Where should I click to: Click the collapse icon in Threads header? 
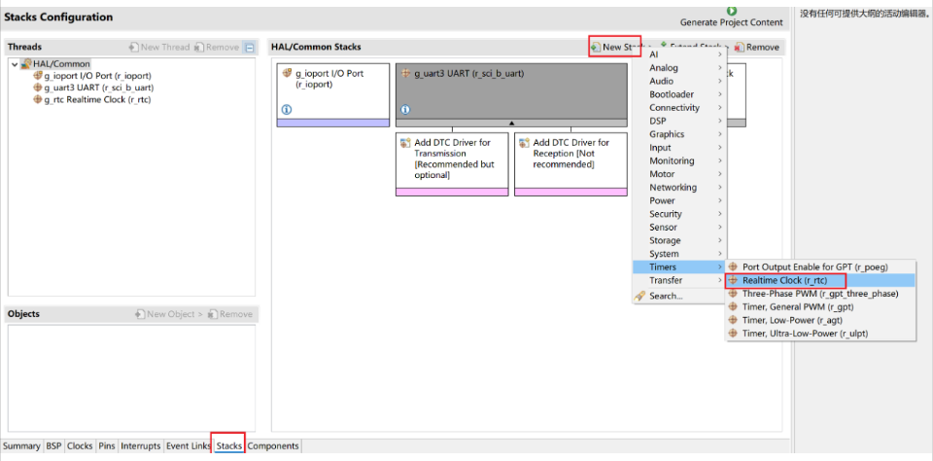[250, 47]
